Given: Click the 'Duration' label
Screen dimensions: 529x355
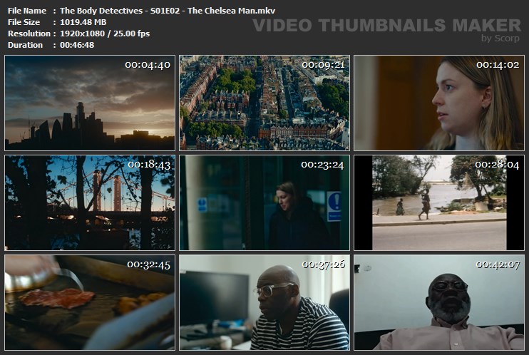Looking at the screenshot, I should coord(25,45).
